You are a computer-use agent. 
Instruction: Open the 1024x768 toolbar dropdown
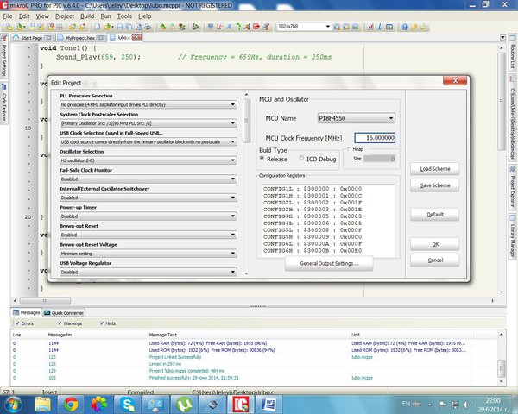[x=304, y=27]
